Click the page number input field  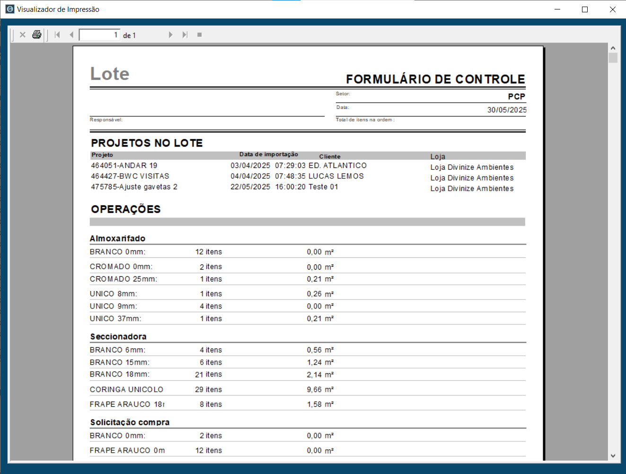point(99,35)
